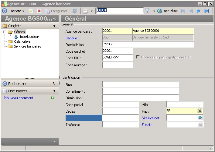Click the Domiciliation input field
Screen dimensions: 215x152
pos(148,45)
